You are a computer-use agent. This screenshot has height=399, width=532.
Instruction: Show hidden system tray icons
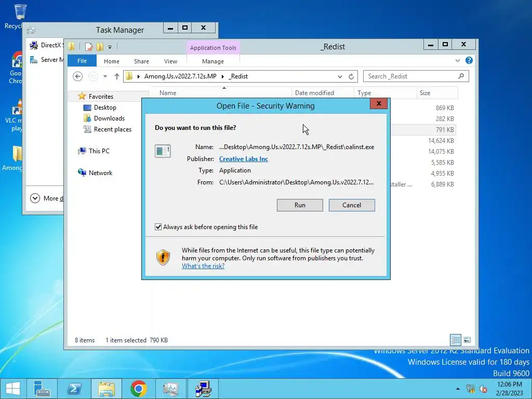458,389
